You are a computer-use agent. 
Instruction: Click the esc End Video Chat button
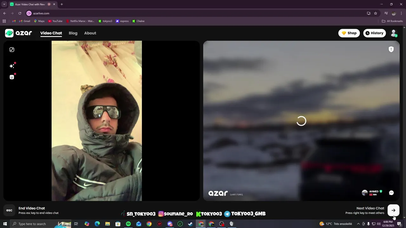click(9, 210)
